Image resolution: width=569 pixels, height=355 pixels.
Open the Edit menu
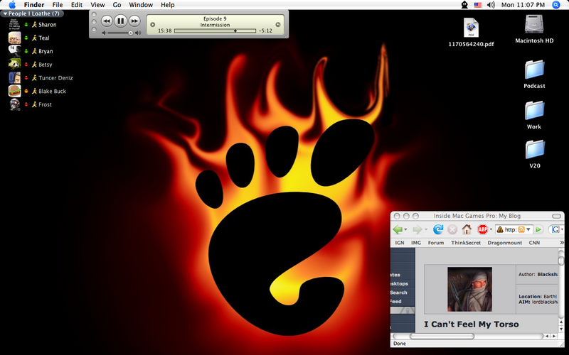coord(77,5)
